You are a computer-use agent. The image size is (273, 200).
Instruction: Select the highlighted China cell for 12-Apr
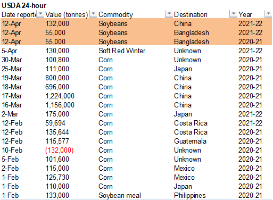183,24
